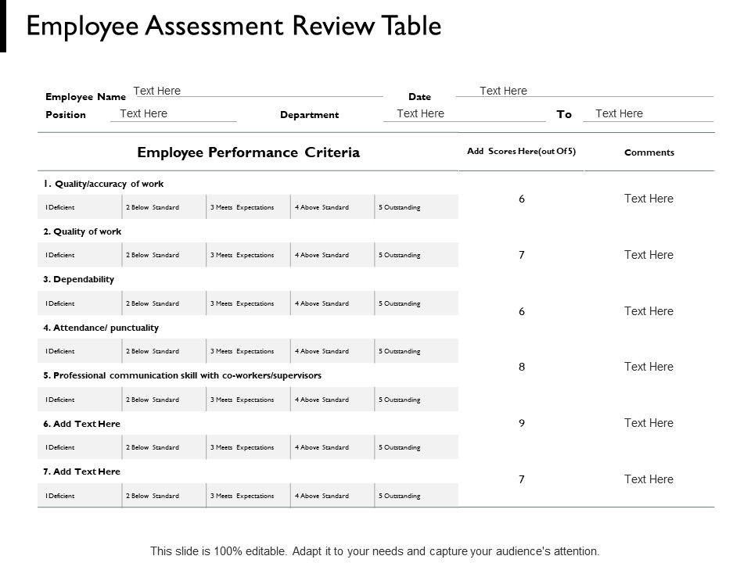
Task: Click the Date text field
Action: (x=504, y=91)
